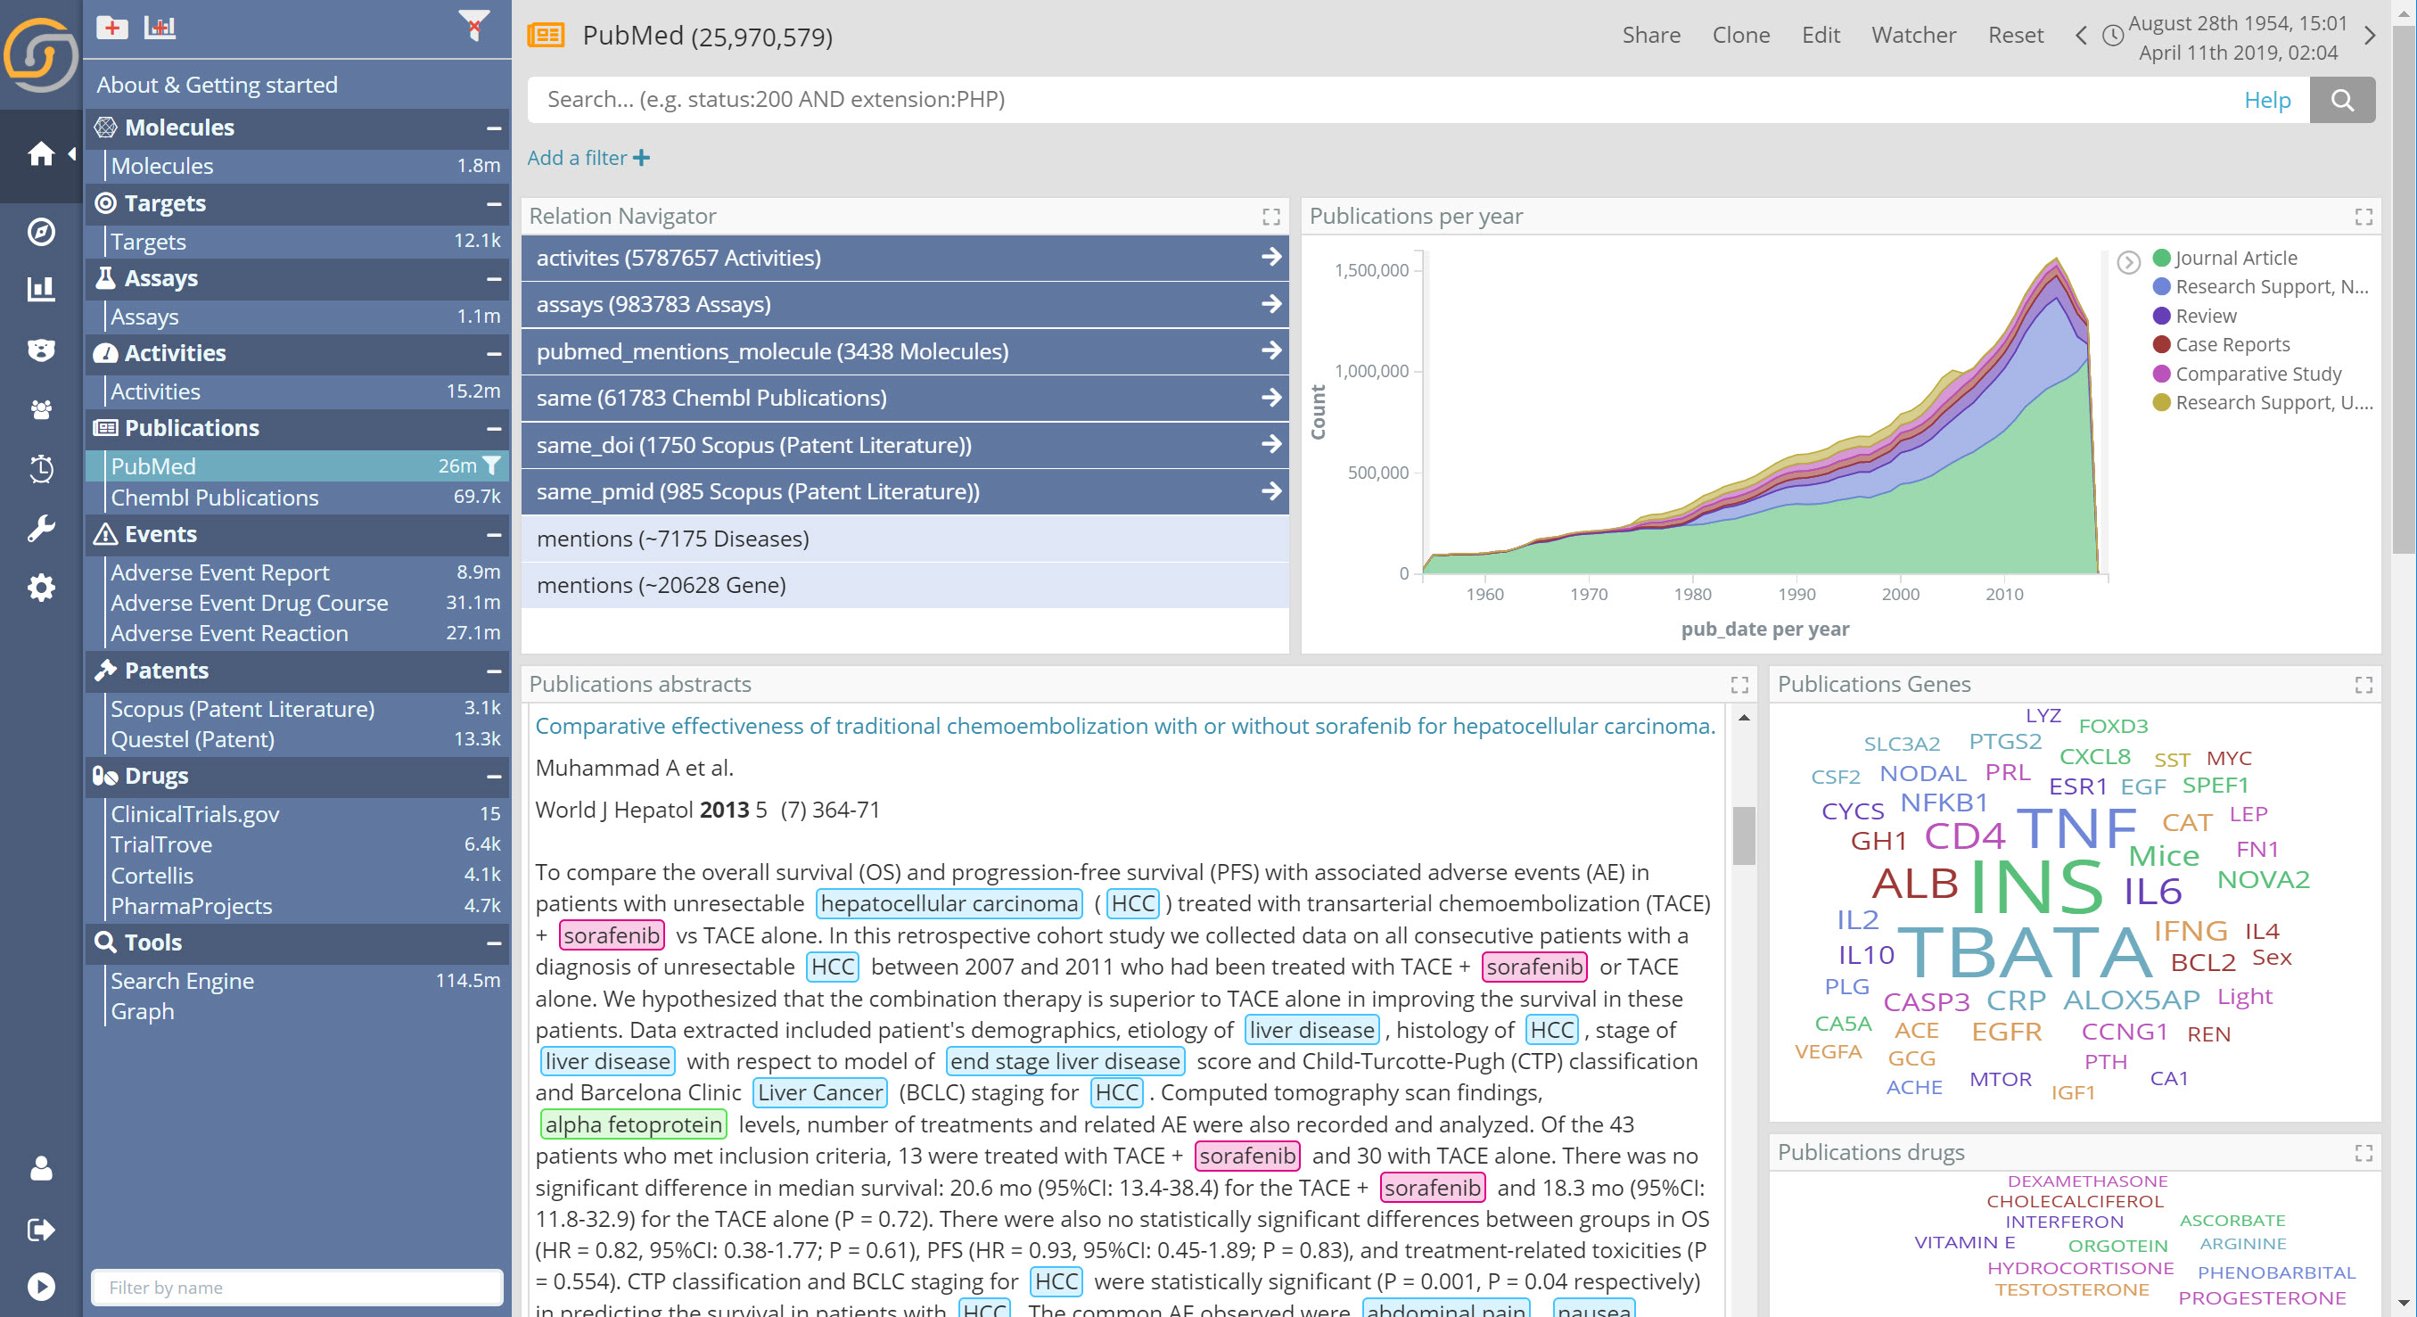Screen dimensions: 2417x1317
Task: Switch to Chembl Publications entry
Action: pyautogui.click(x=214, y=498)
